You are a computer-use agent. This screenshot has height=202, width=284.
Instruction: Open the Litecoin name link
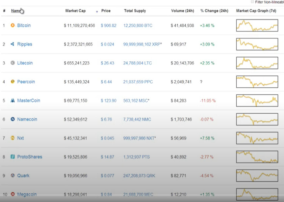[x=25, y=63]
